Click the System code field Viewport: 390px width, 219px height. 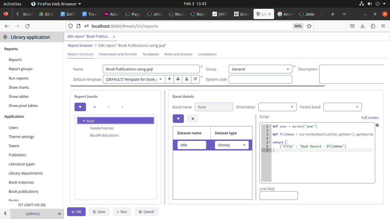click(x=260, y=79)
